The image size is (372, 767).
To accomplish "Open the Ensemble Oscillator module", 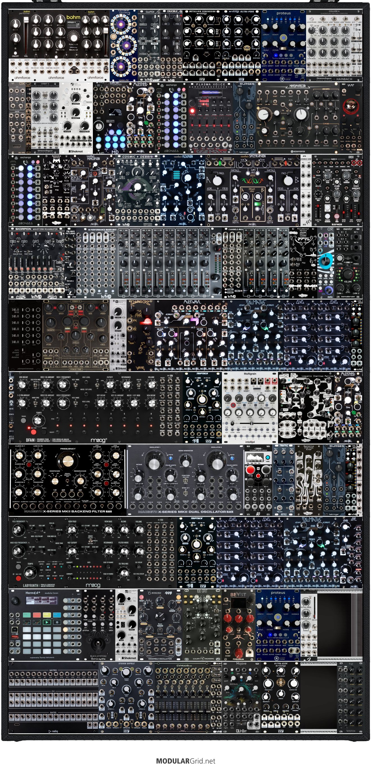I will (160, 625).
